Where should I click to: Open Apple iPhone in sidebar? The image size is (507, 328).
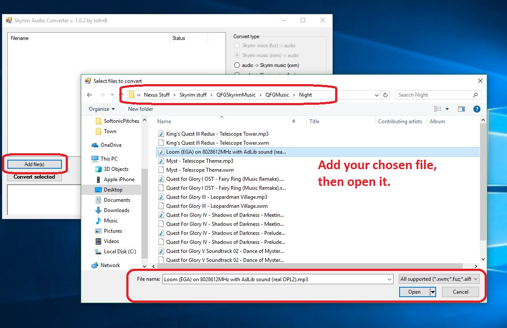tap(119, 179)
